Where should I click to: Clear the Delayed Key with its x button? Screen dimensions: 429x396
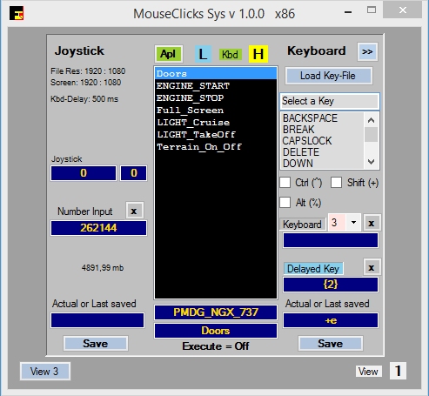372,267
